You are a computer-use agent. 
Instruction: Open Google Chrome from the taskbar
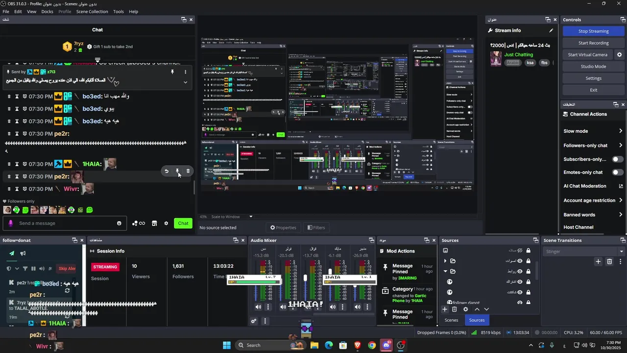[372, 345]
